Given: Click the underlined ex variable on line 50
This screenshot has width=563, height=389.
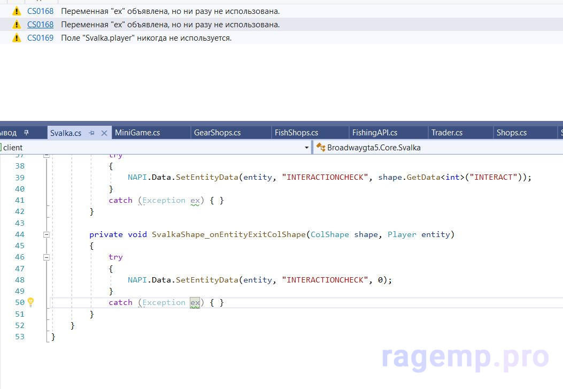Looking at the screenshot, I should 195,303.
